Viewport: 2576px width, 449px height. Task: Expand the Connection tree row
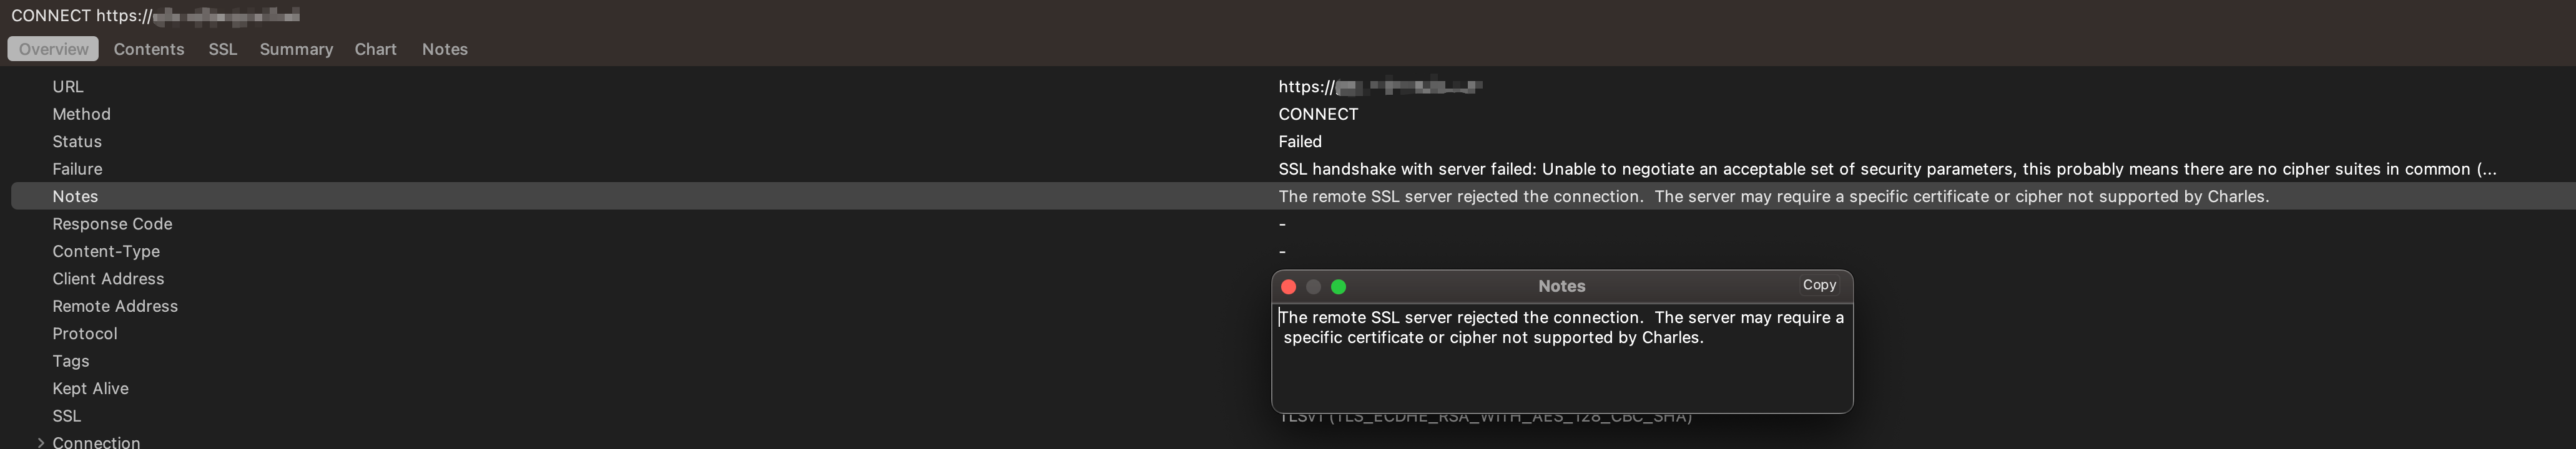[40, 442]
